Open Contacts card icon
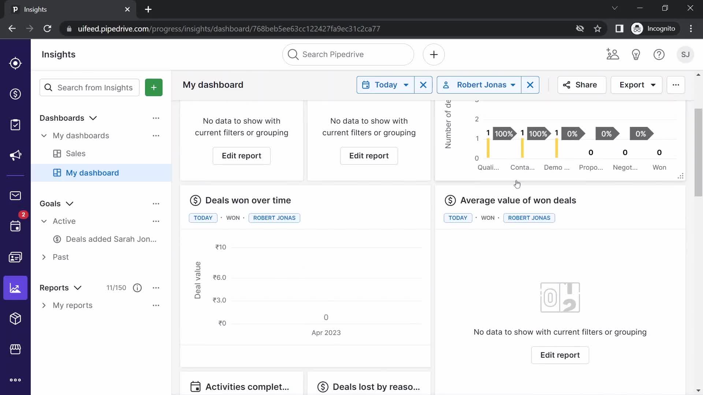Image resolution: width=703 pixels, height=395 pixels. [15, 257]
